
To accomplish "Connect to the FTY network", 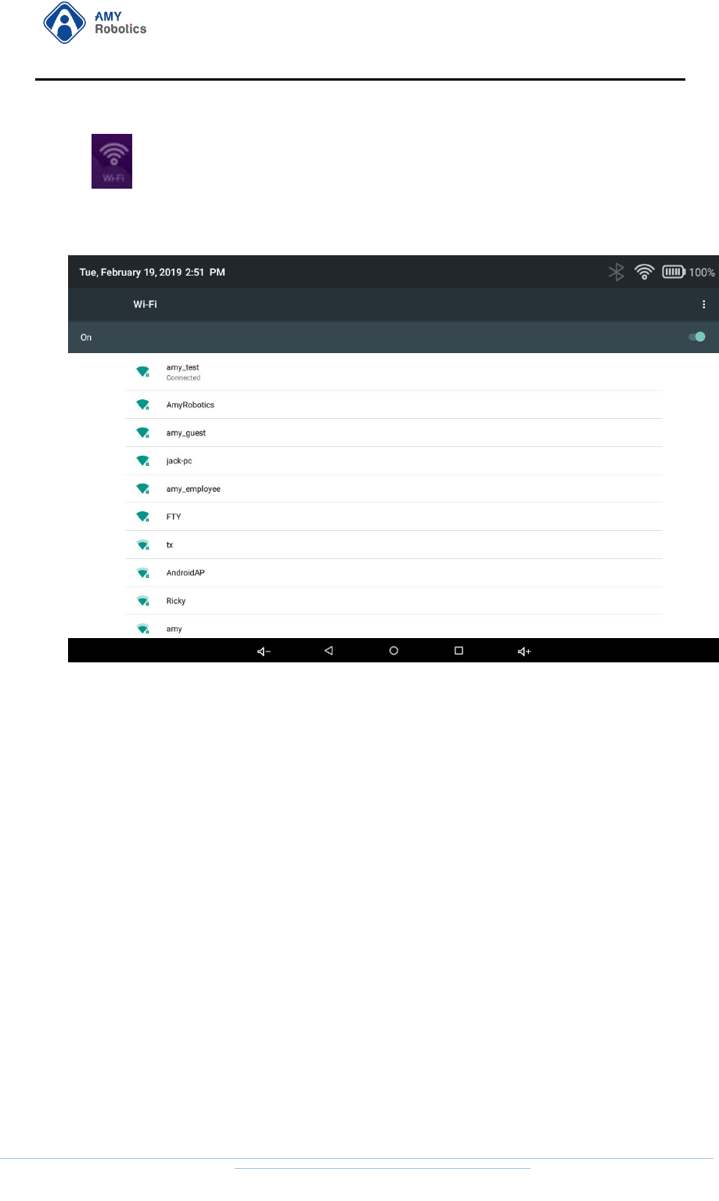I will click(394, 517).
